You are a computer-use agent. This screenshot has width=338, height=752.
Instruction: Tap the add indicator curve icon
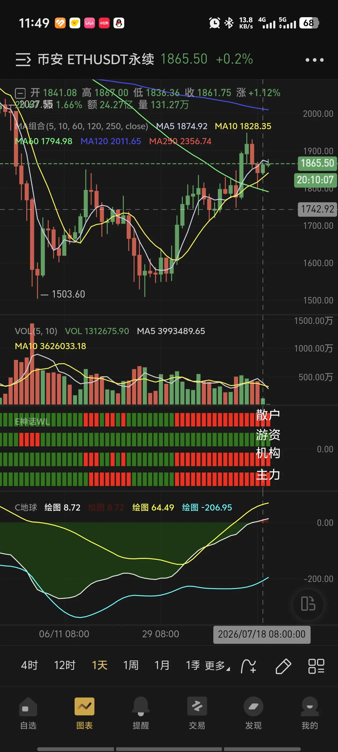coord(248,666)
